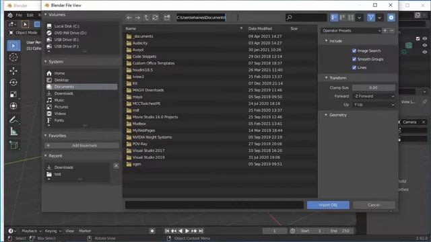This screenshot has width=431, height=242.
Task: Open display settings dropdown arrow
Action: (x=359, y=17)
